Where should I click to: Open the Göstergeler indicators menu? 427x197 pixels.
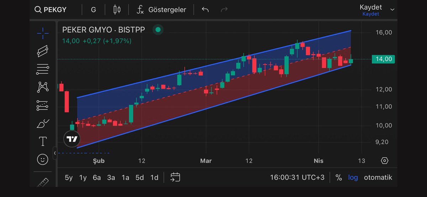pos(161,10)
